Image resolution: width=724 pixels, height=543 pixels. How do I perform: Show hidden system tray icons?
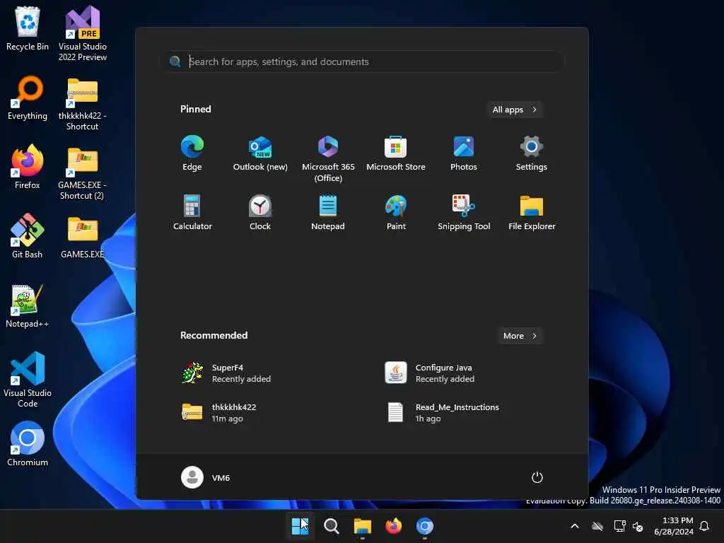(x=575, y=526)
